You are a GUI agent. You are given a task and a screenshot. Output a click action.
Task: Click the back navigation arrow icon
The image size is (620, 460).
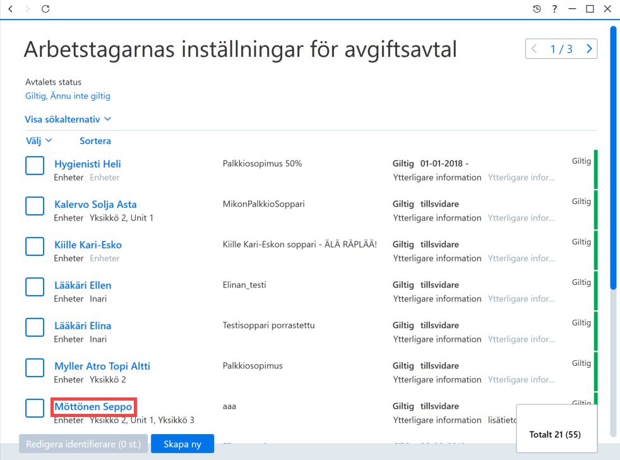click(x=11, y=9)
